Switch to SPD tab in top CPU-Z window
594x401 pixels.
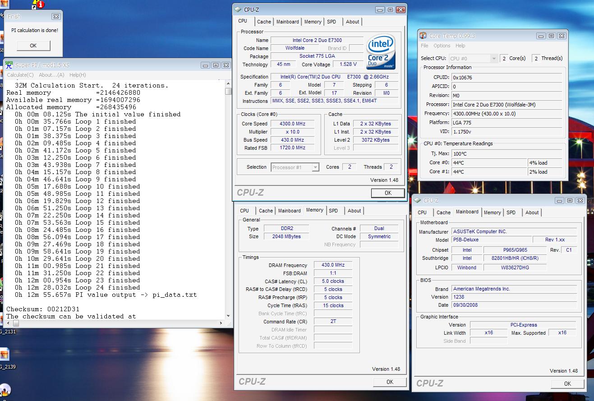pos(332,22)
